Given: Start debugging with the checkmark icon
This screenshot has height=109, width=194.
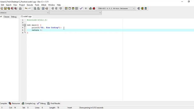Looking at the screenshot, I should [x=81, y=8].
